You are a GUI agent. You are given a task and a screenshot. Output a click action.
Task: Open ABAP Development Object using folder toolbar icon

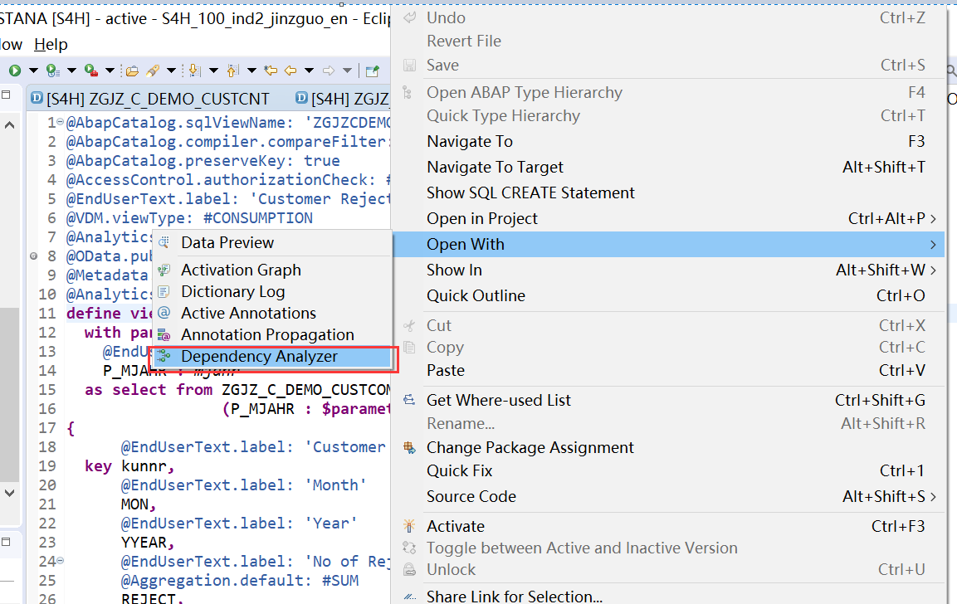click(x=132, y=71)
